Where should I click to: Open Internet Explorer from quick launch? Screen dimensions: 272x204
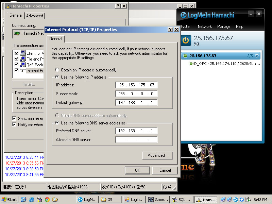pyautogui.click(x=32, y=200)
